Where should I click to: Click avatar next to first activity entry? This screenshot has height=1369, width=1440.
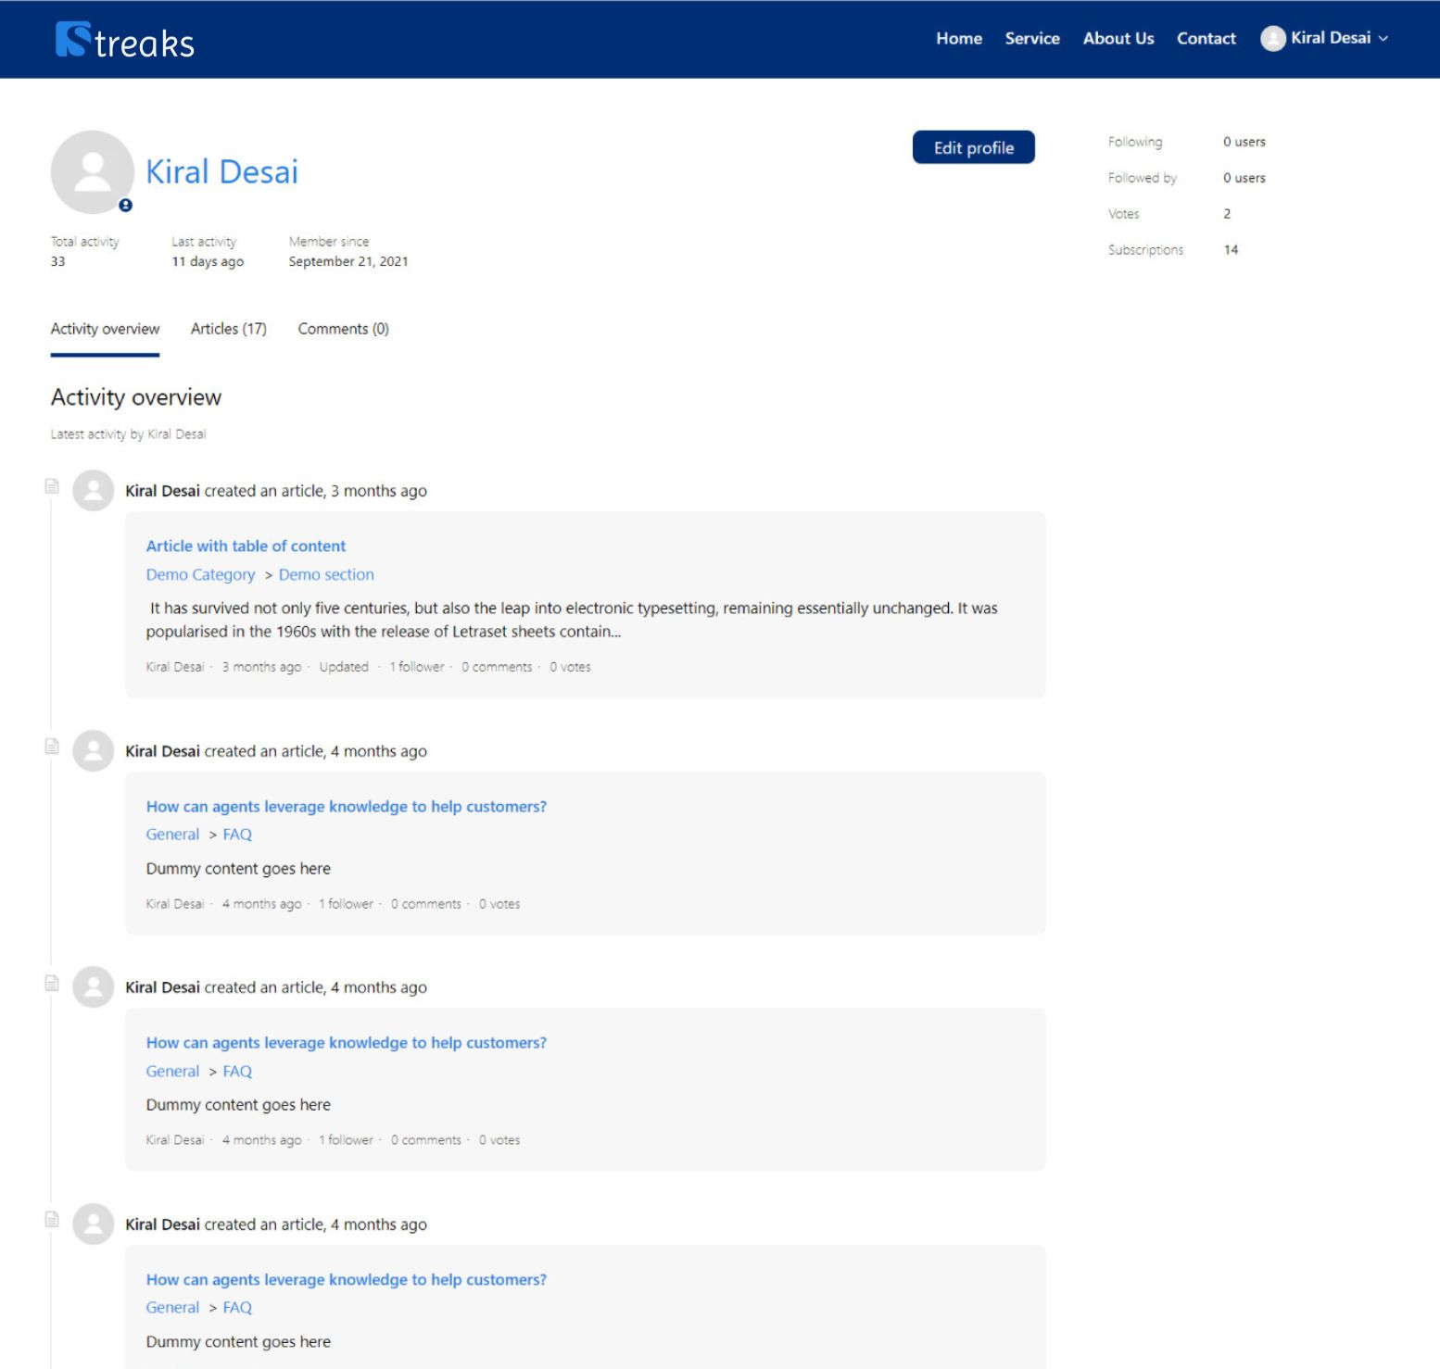point(94,491)
